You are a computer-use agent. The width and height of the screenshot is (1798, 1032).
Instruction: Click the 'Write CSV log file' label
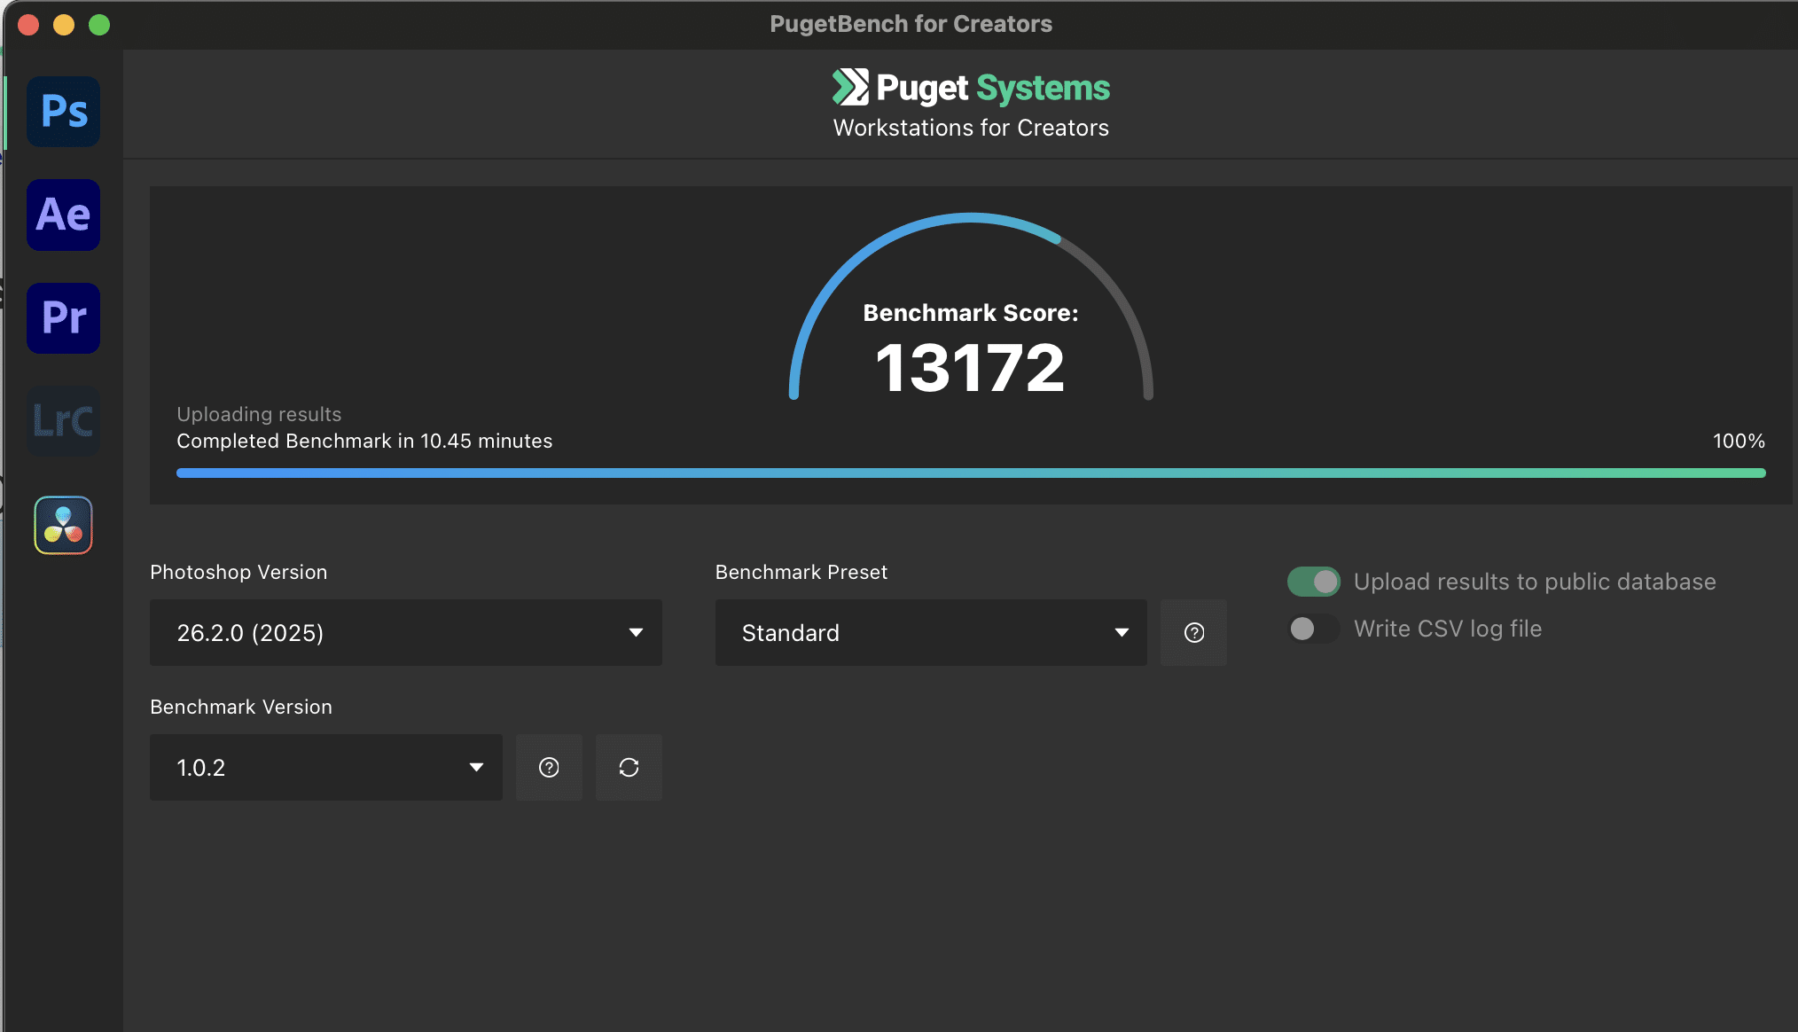click(x=1448, y=629)
